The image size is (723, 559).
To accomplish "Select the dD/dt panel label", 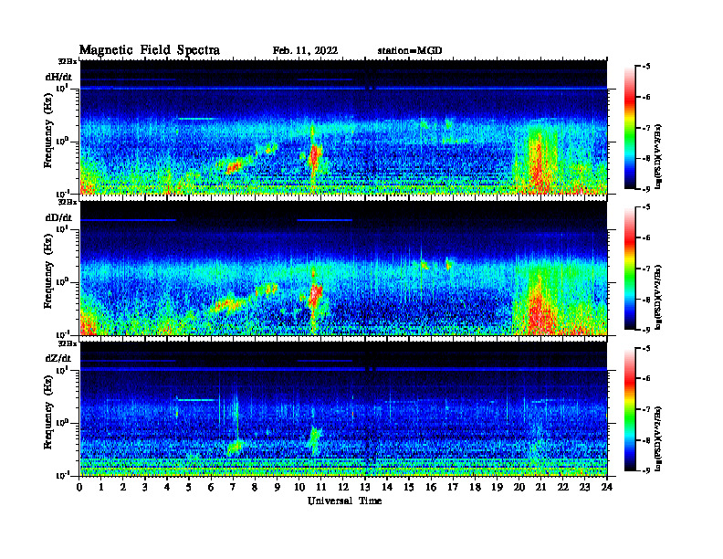I will (x=58, y=217).
